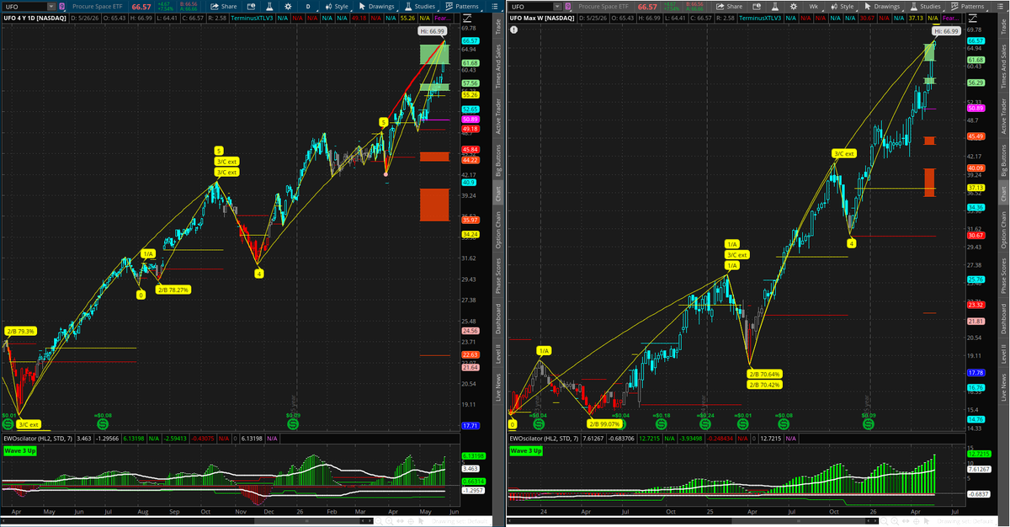The height and width of the screenshot is (527, 1010).
Task: Open Times And Sales tab in left sidebar
Action: [498, 67]
